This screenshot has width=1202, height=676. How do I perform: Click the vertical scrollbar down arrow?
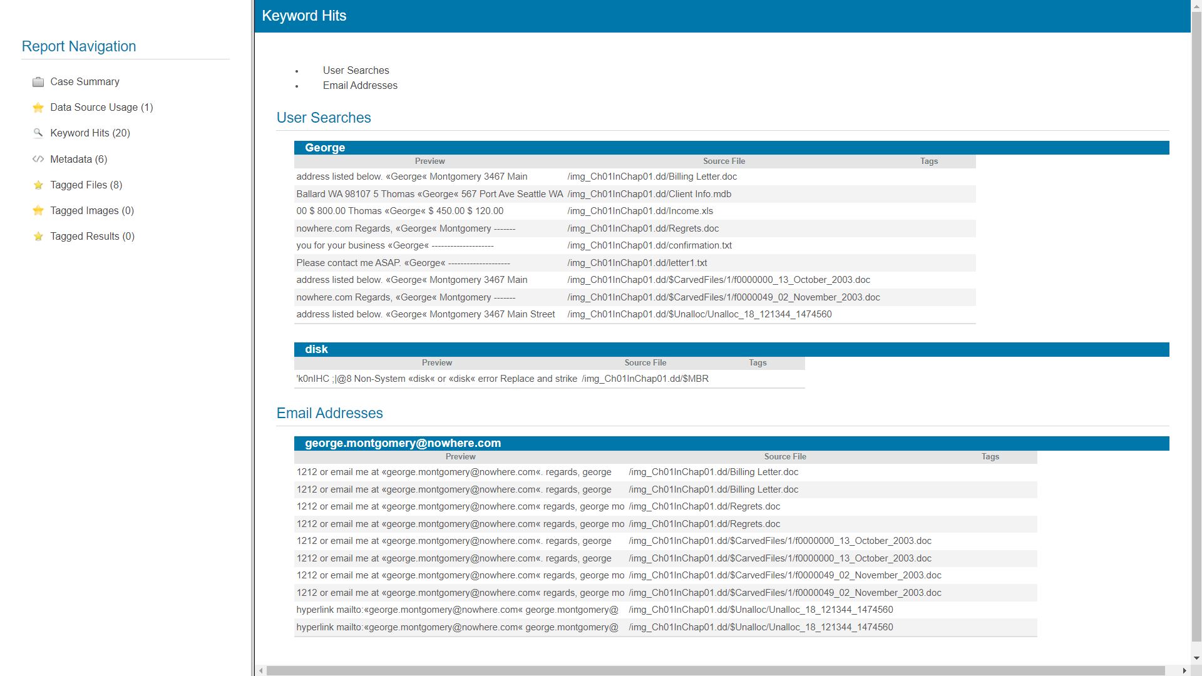1196,658
